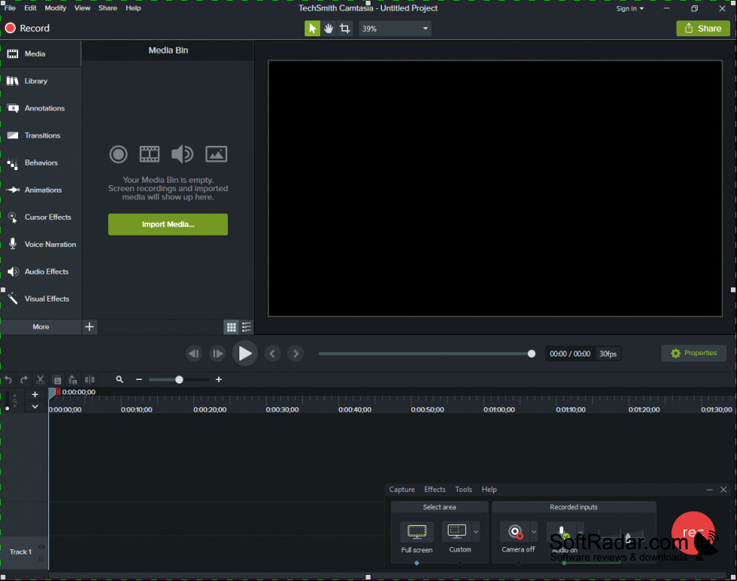Open the Annotations panel
The width and height of the screenshot is (737, 581).
(41, 108)
